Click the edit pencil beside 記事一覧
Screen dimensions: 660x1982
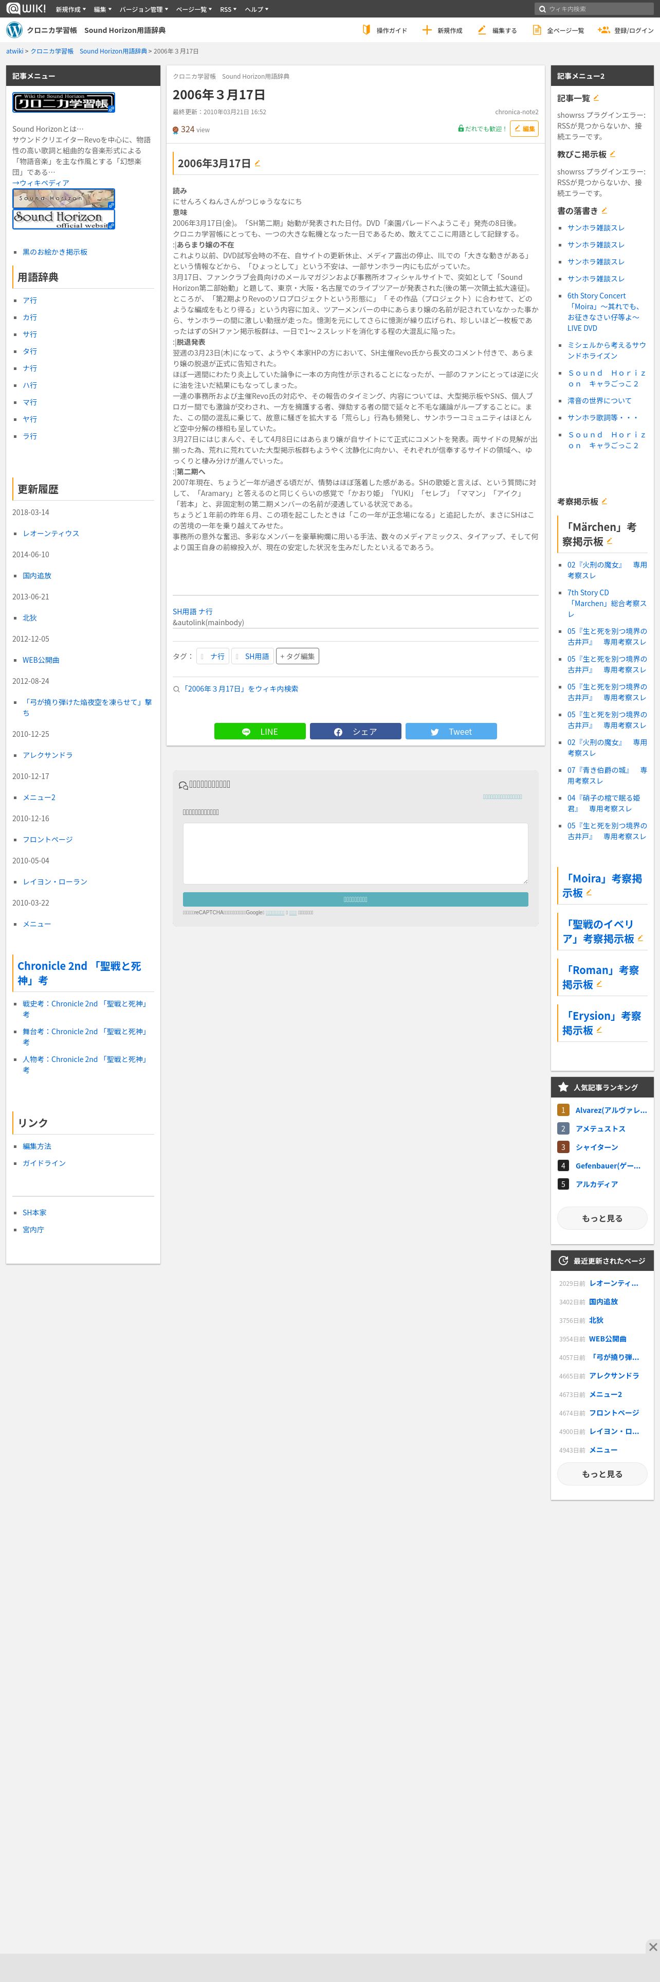(596, 98)
